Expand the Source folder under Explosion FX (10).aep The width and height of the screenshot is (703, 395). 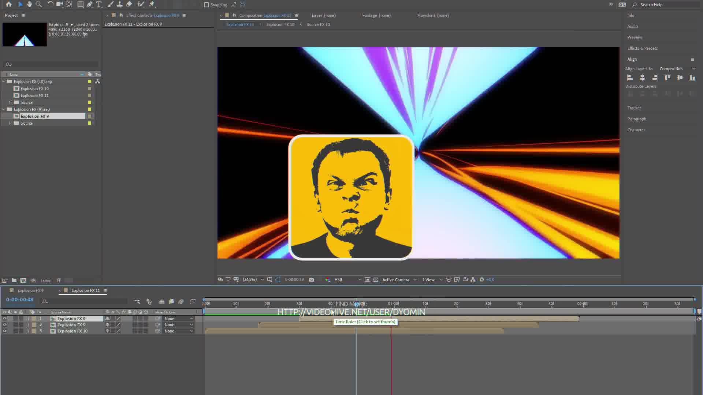click(10, 102)
